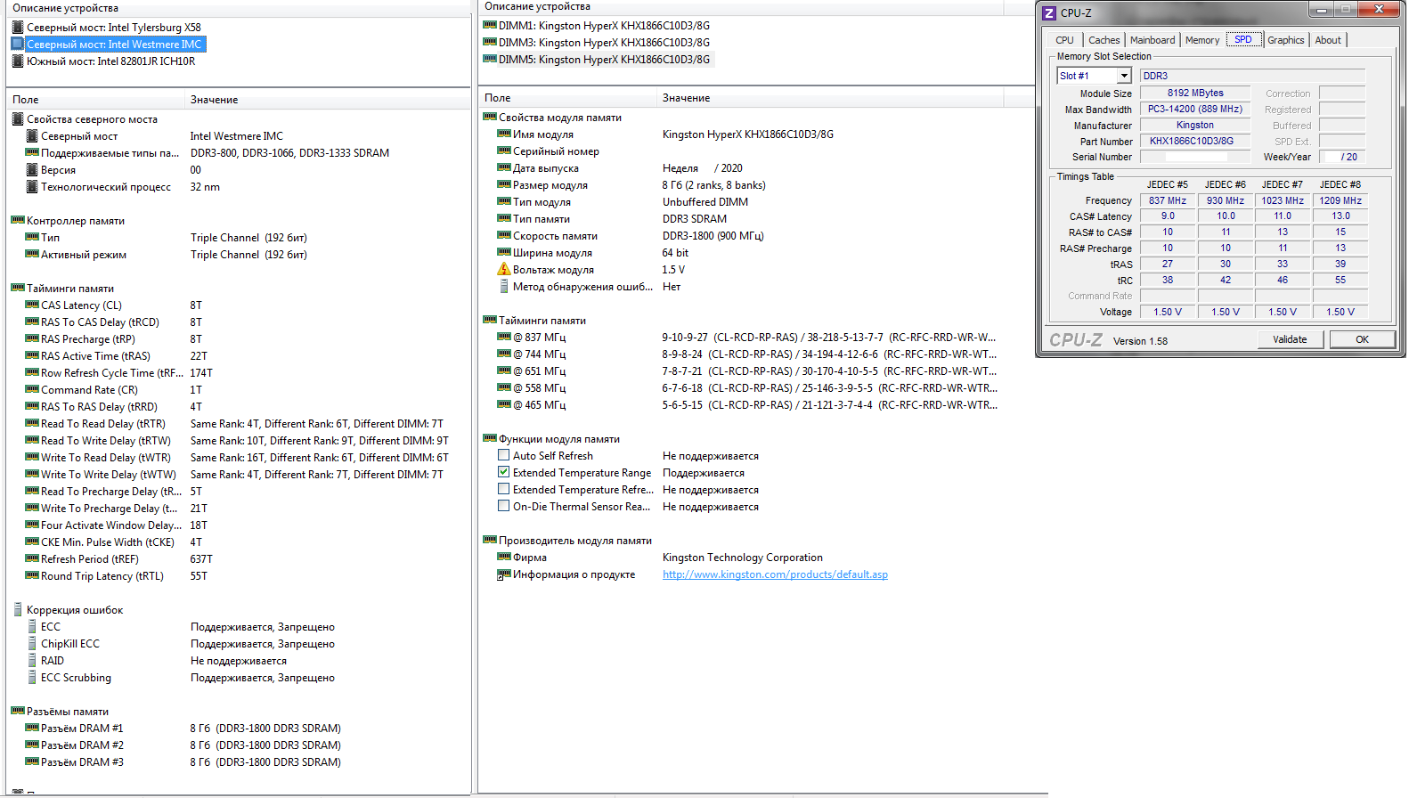Click the memory icon beside Серийный номер
Viewport: 1409px width, 798px height.
[504, 151]
